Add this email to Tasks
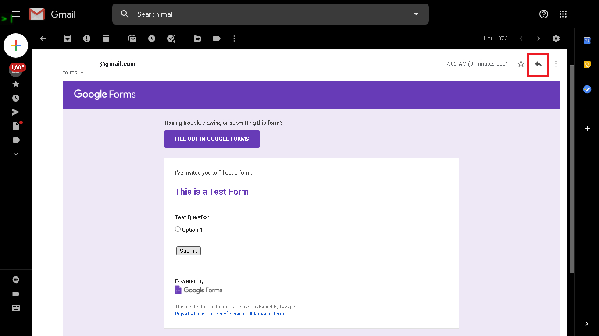599x336 pixels. 171,38
